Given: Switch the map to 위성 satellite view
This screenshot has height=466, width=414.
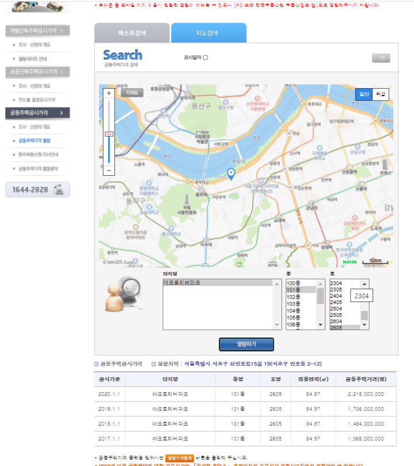Looking at the screenshot, I should [381, 94].
